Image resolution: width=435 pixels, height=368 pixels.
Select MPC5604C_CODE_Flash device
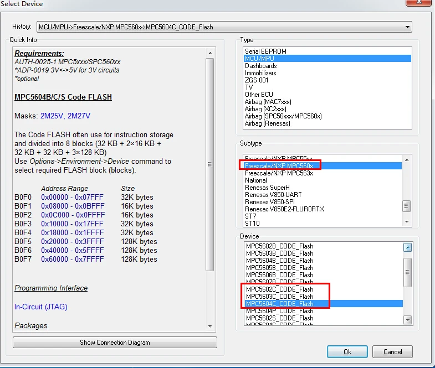324,304
